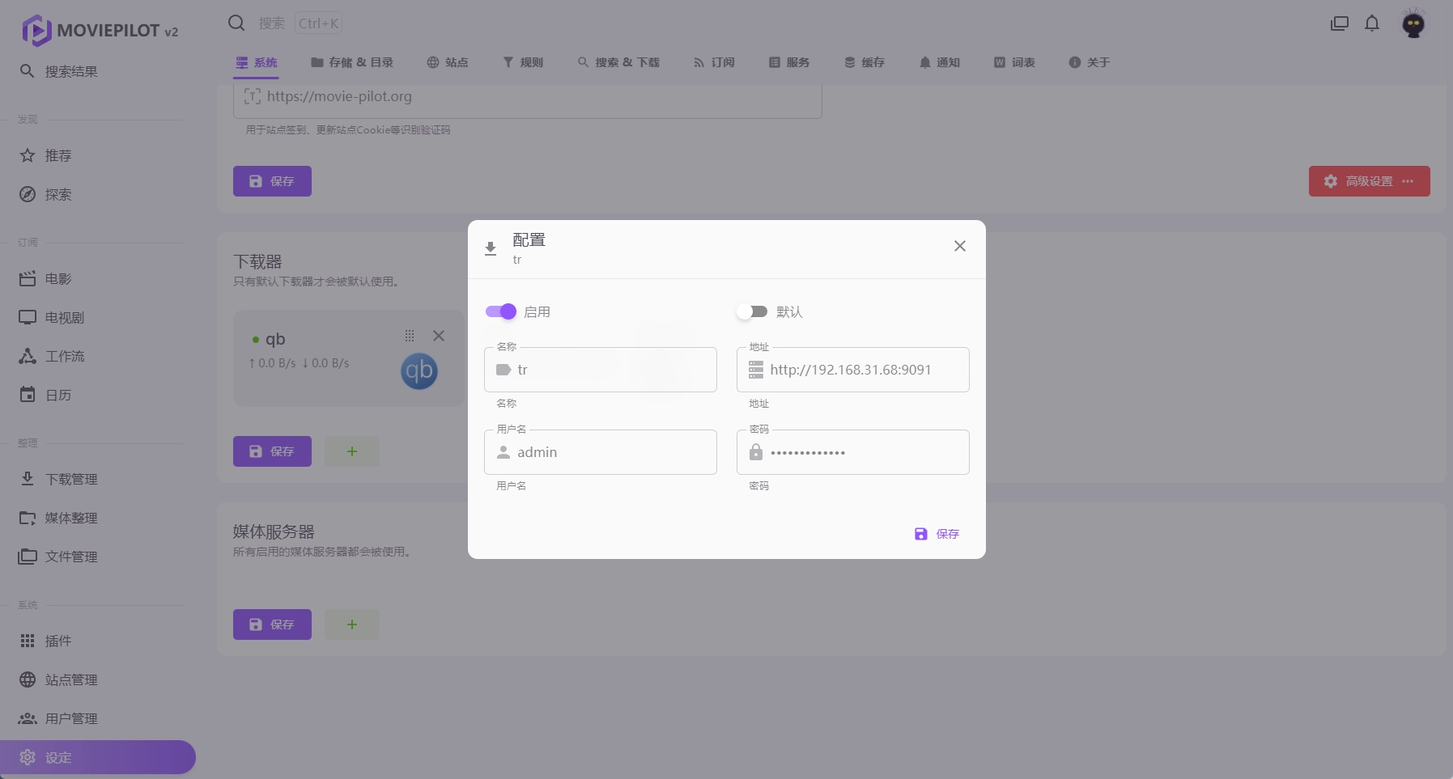Click the qb downloader name text
This screenshot has height=779, width=1453.
(x=275, y=339)
